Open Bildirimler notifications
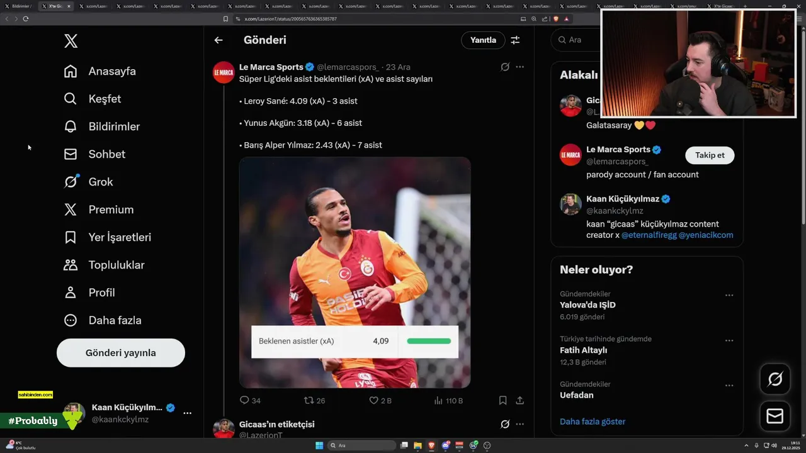This screenshot has width=806, height=453. [102, 126]
